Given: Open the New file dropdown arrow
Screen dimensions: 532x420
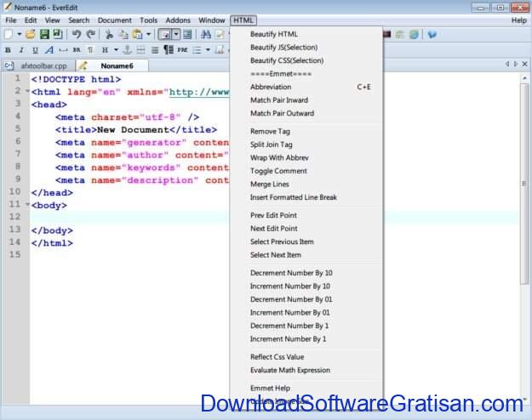Looking at the screenshot, I should (20, 34).
